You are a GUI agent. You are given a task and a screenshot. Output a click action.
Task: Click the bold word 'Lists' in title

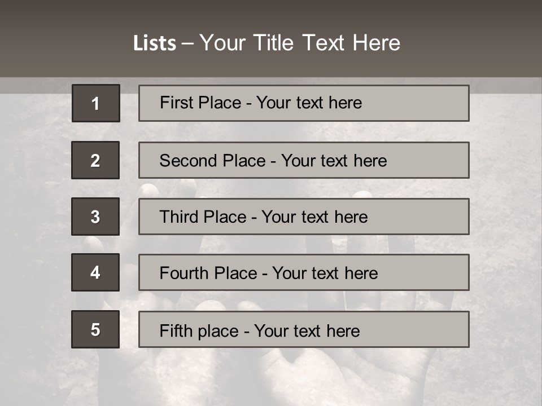155,43
